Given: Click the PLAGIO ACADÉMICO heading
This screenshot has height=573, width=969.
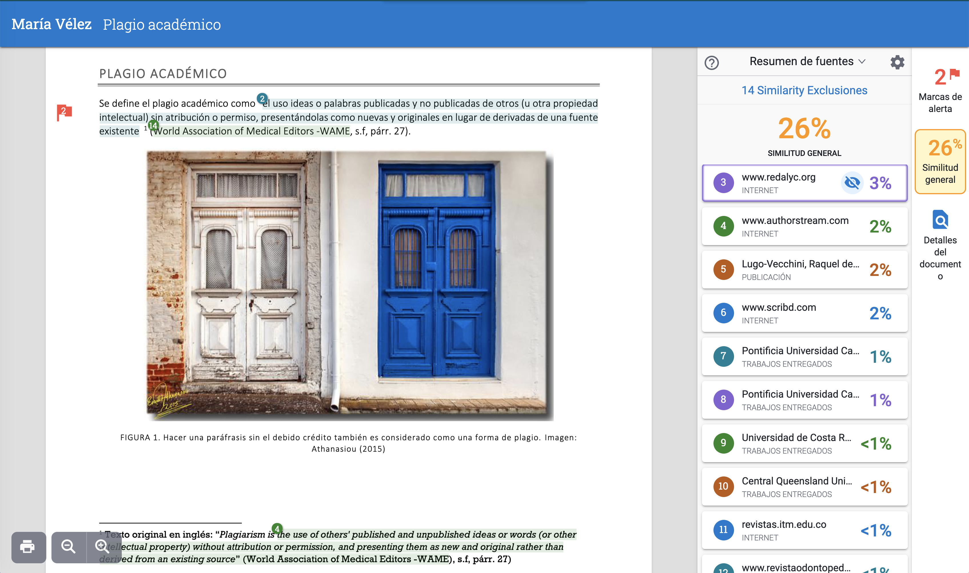Looking at the screenshot, I should pyautogui.click(x=163, y=73).
